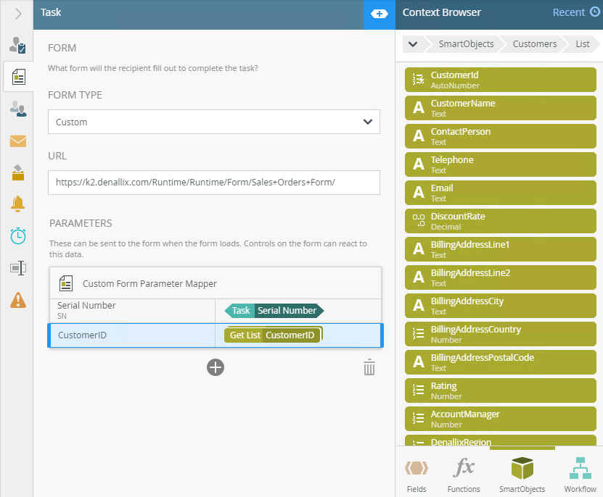Expand the breadcrumb dropdown chevron
The height and width of the screenshot is (497, 603).
pos(413,44)
